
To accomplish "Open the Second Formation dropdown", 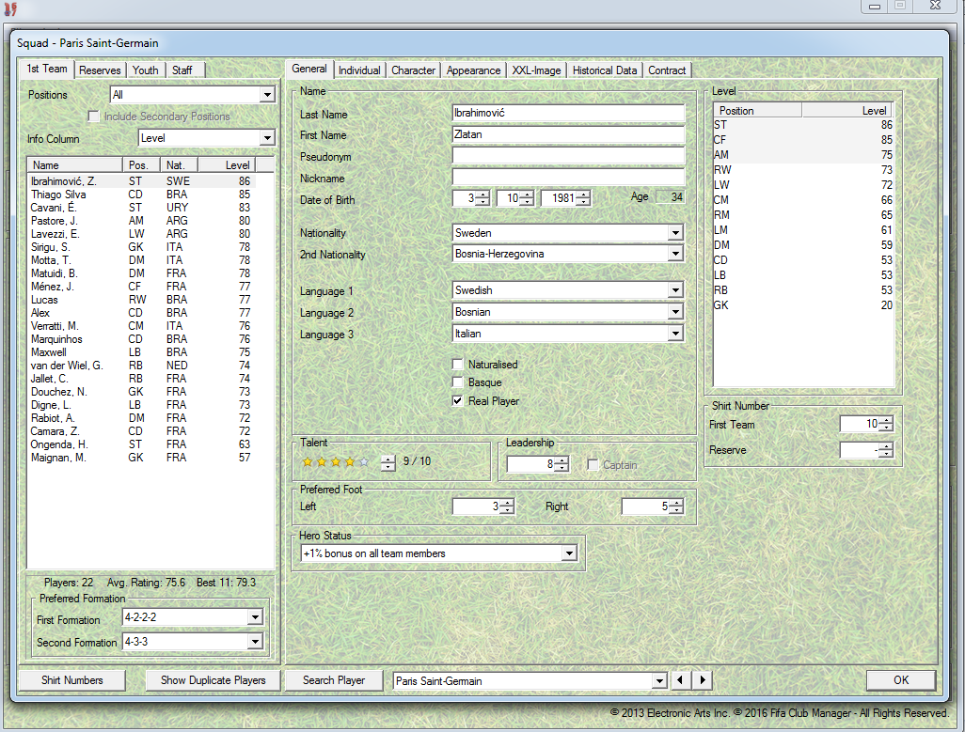I will click(255, 642).
